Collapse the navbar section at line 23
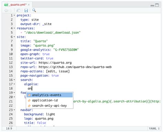Viewport: 163px width, 132px height. click(14, 110)
